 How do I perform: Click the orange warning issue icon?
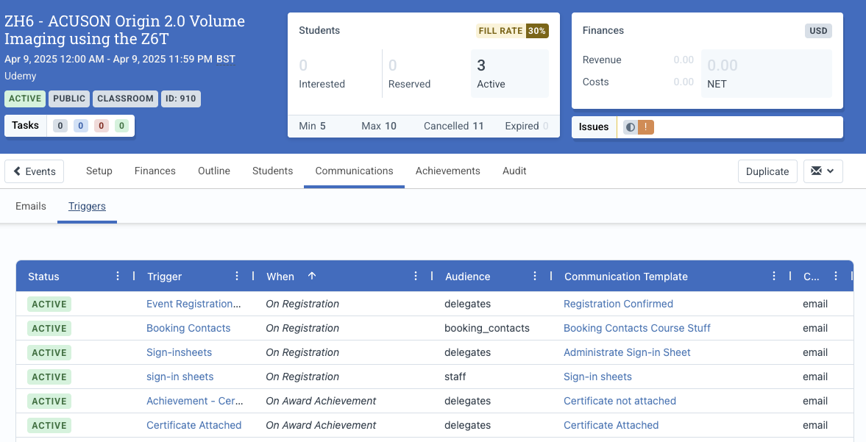point(645,127)
